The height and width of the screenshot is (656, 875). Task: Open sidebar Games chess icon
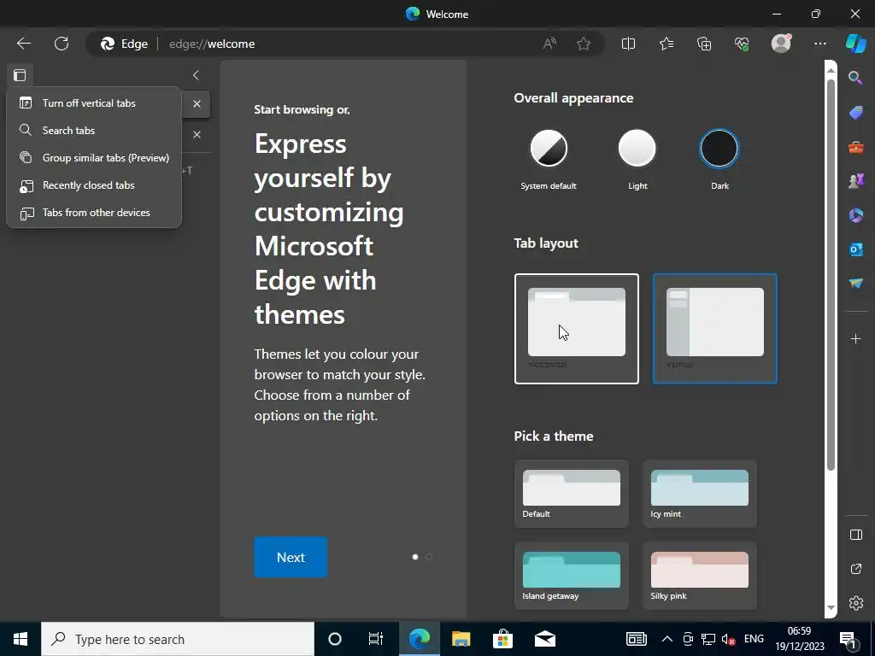coord(856,181)
